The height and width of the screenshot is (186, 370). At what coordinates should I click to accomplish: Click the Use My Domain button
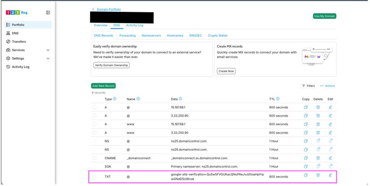[x=325, y=16]
